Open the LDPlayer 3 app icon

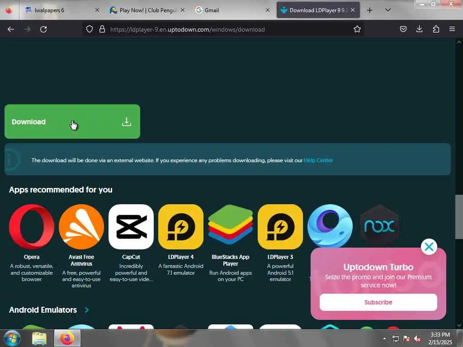tap(280, 227)
